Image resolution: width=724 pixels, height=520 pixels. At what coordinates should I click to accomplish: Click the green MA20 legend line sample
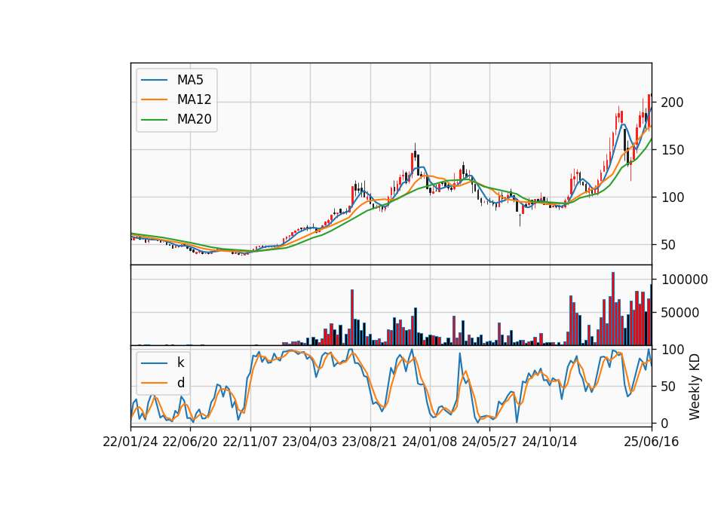pos(154,120)
